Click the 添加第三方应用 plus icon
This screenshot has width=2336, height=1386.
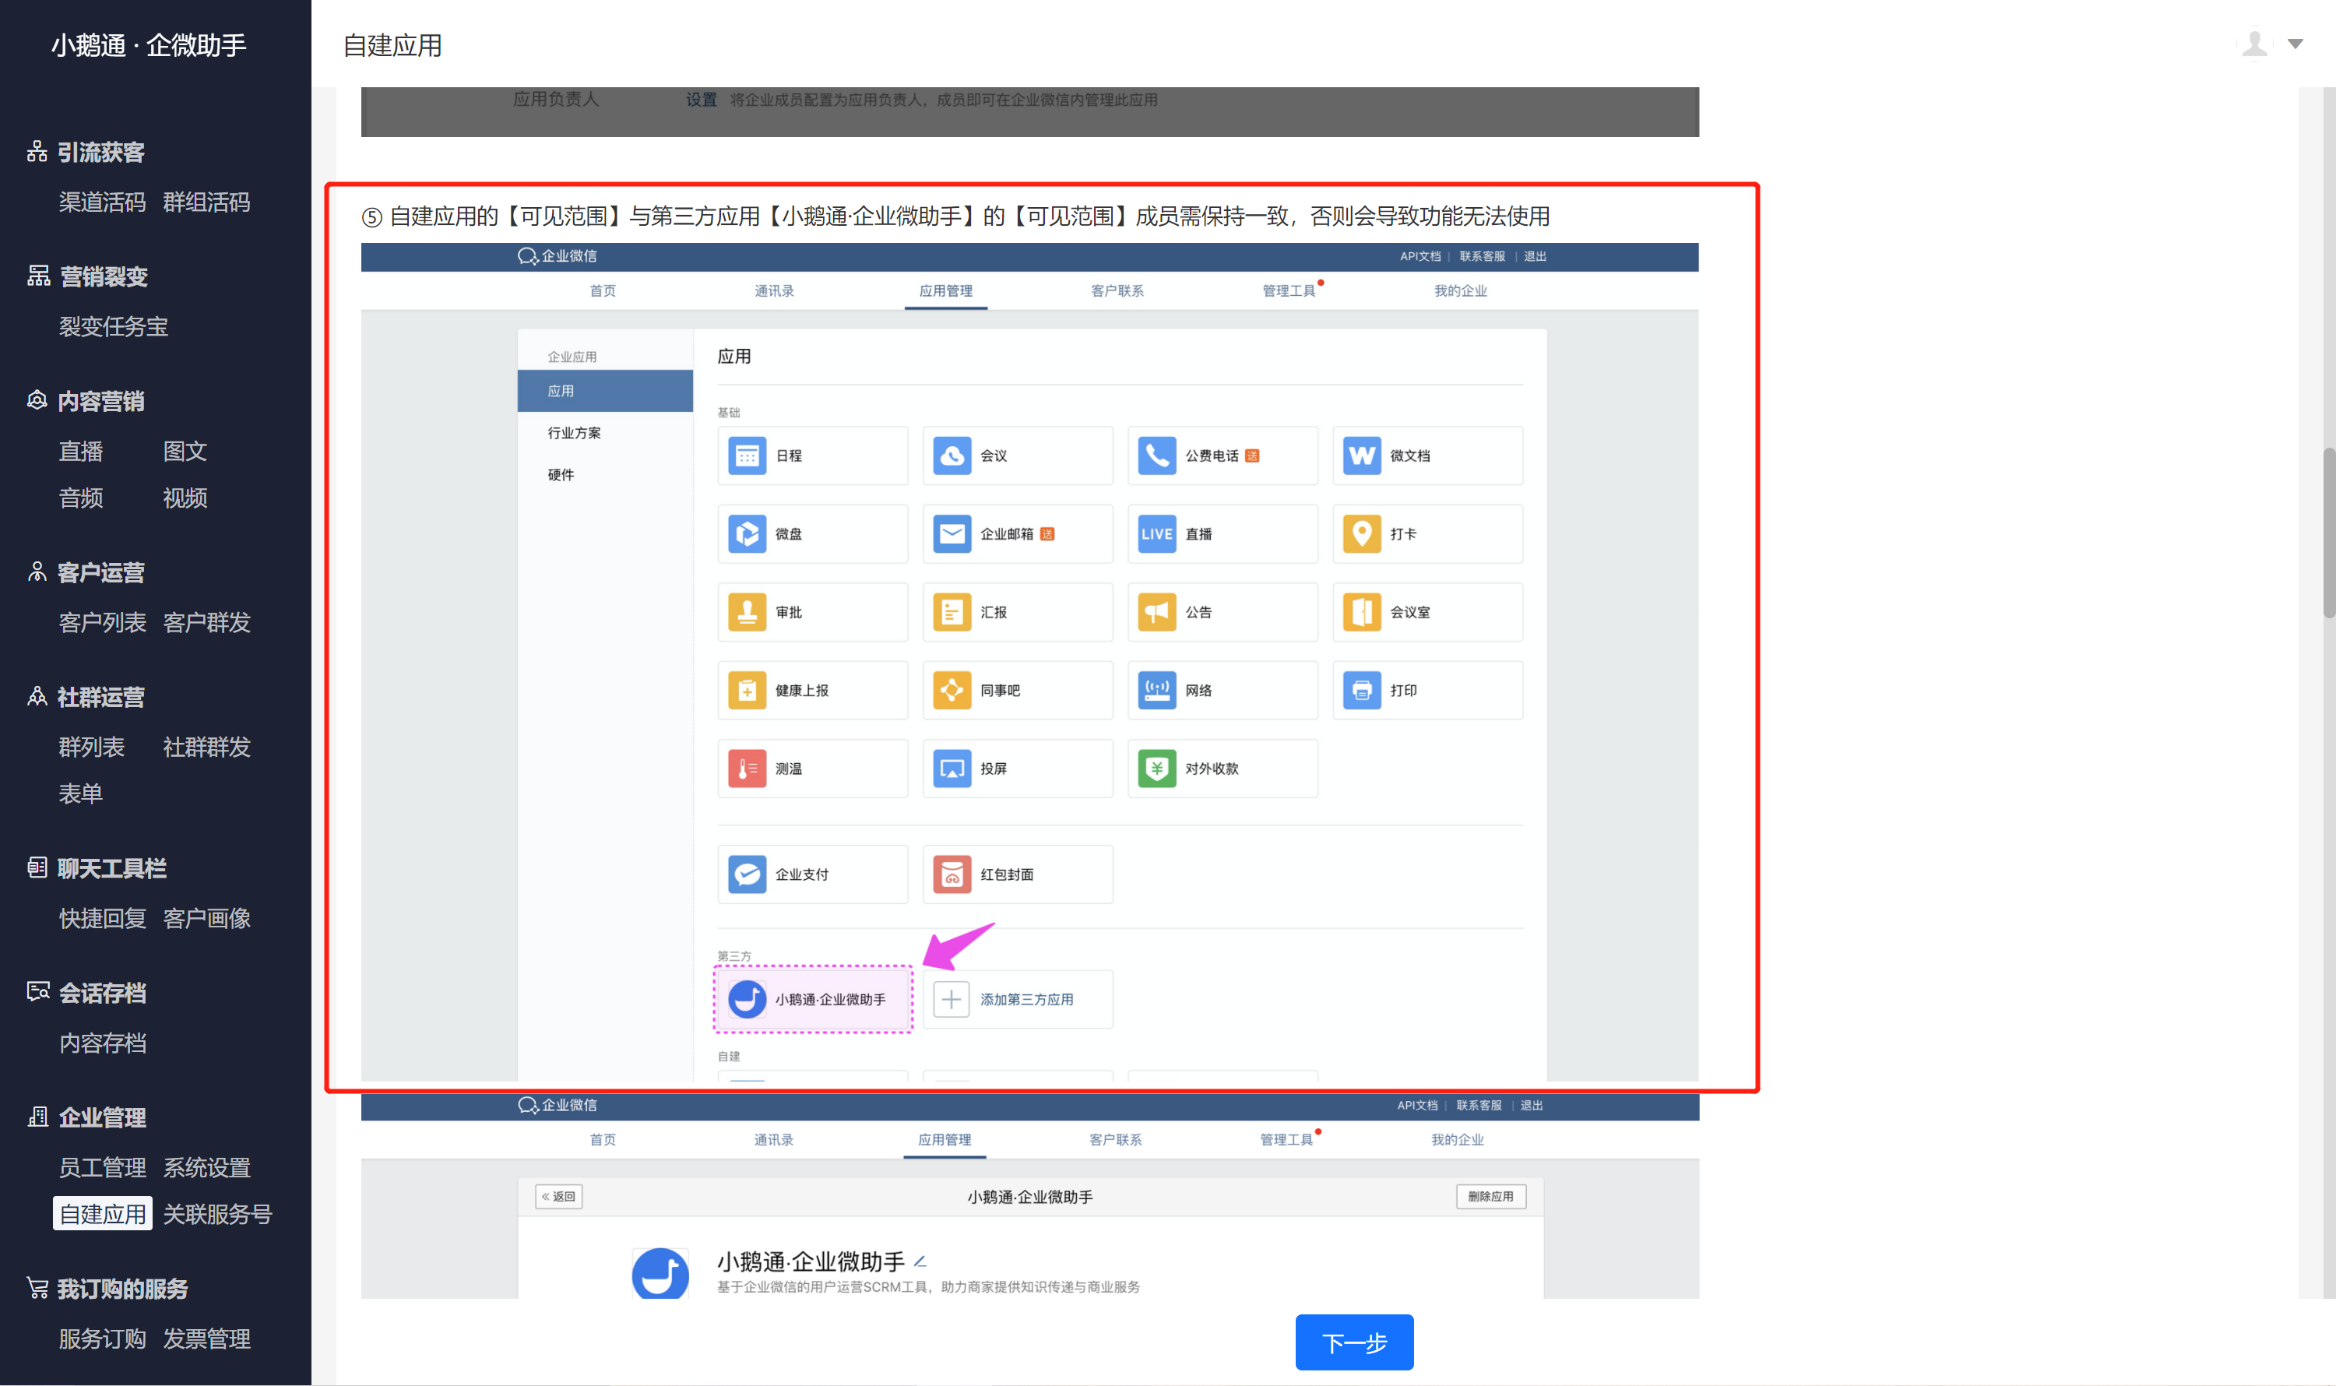951,999
